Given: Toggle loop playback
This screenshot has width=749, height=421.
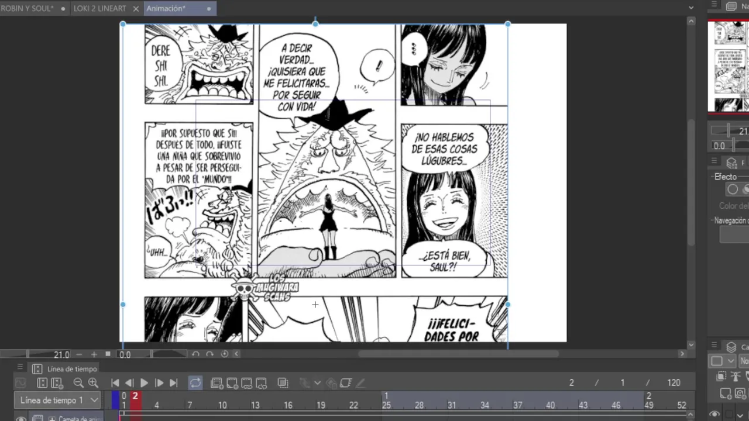Looking at the screenshot, I should coord(195,383).
